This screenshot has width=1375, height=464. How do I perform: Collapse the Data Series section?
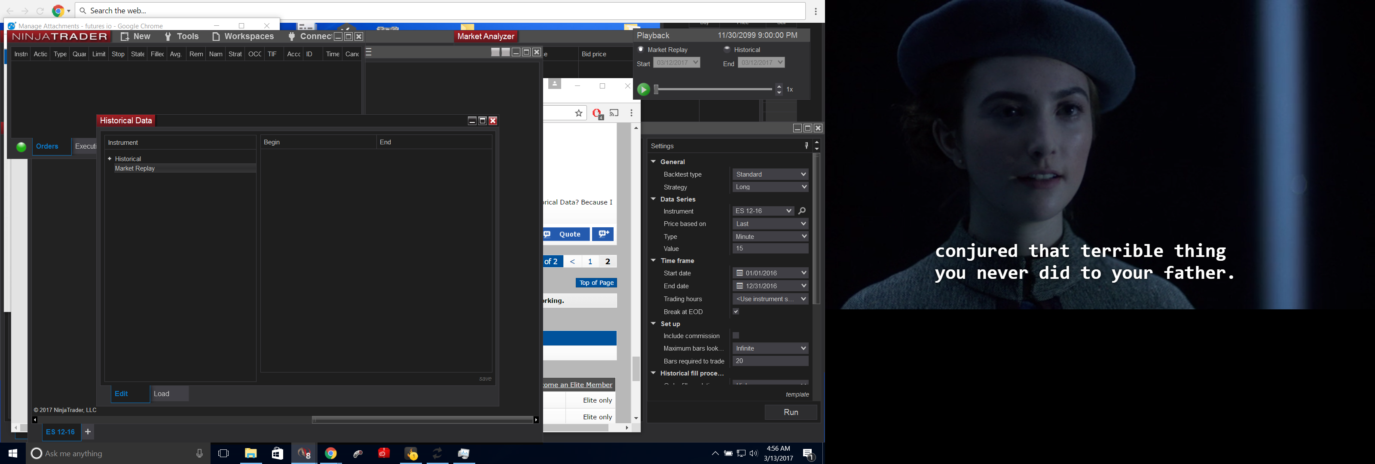coord(653,198)
